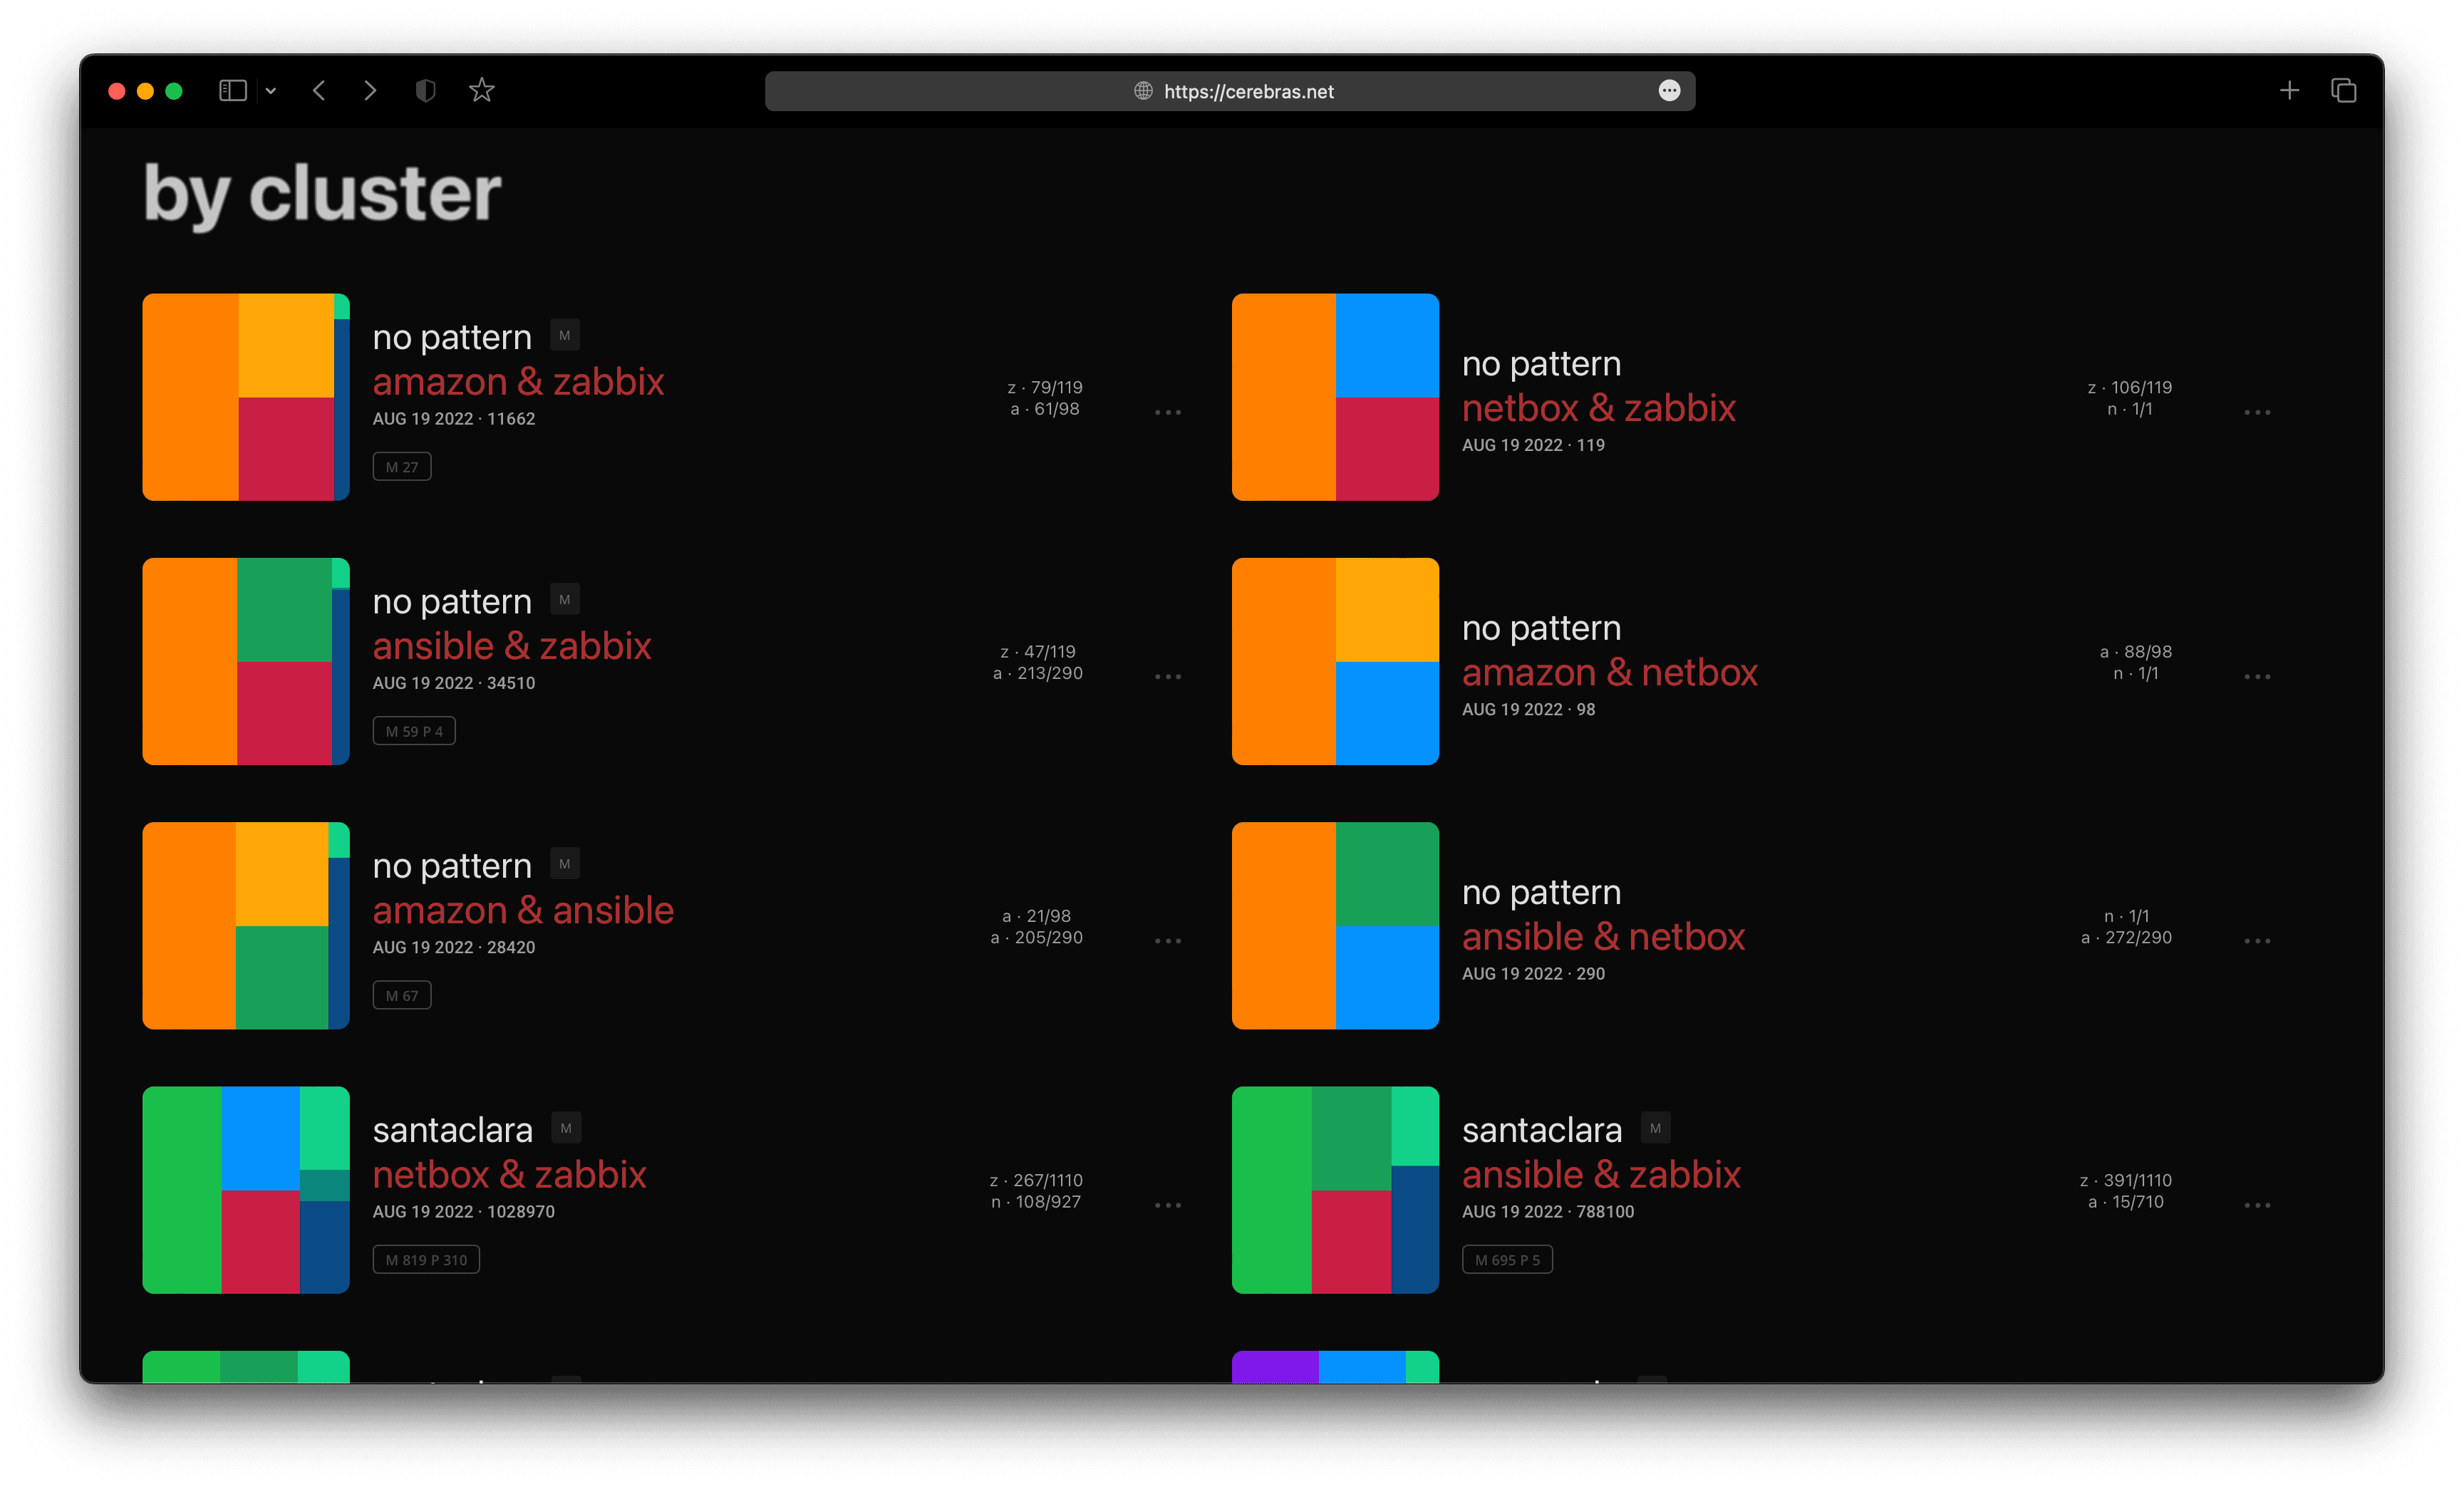Click the 'z · 79/119' stat
Viewport: 2464px width, 1489px height.
click(x=1045, y=387)
